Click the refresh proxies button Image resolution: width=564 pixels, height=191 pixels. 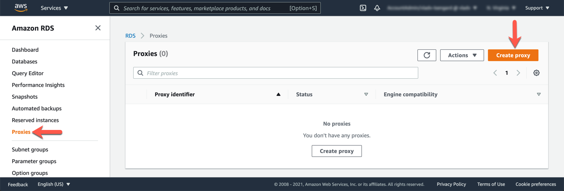point(427,55)
